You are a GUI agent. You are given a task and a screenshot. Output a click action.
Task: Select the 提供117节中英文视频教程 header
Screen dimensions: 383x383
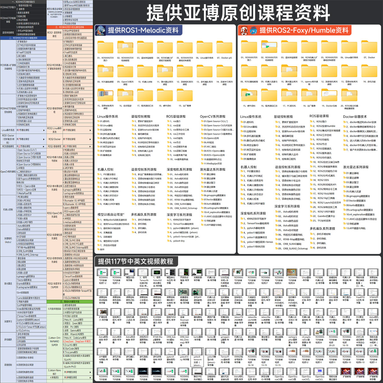[136, 261]
